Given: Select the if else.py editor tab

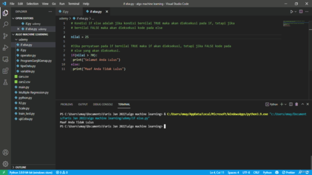Looking at the screenshot, I should pos(97,12).
